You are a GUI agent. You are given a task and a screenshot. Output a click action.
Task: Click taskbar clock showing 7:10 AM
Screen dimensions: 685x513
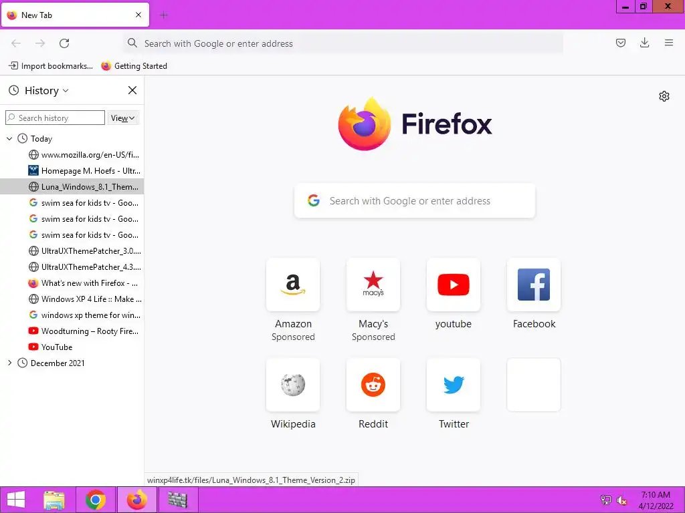656,500
